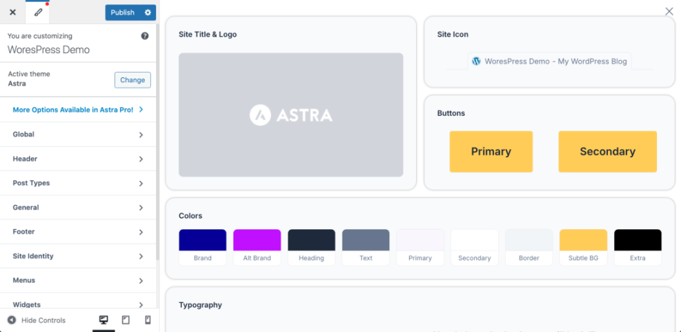
Task: Open the Widgets menu item
Action: [78, 301]
